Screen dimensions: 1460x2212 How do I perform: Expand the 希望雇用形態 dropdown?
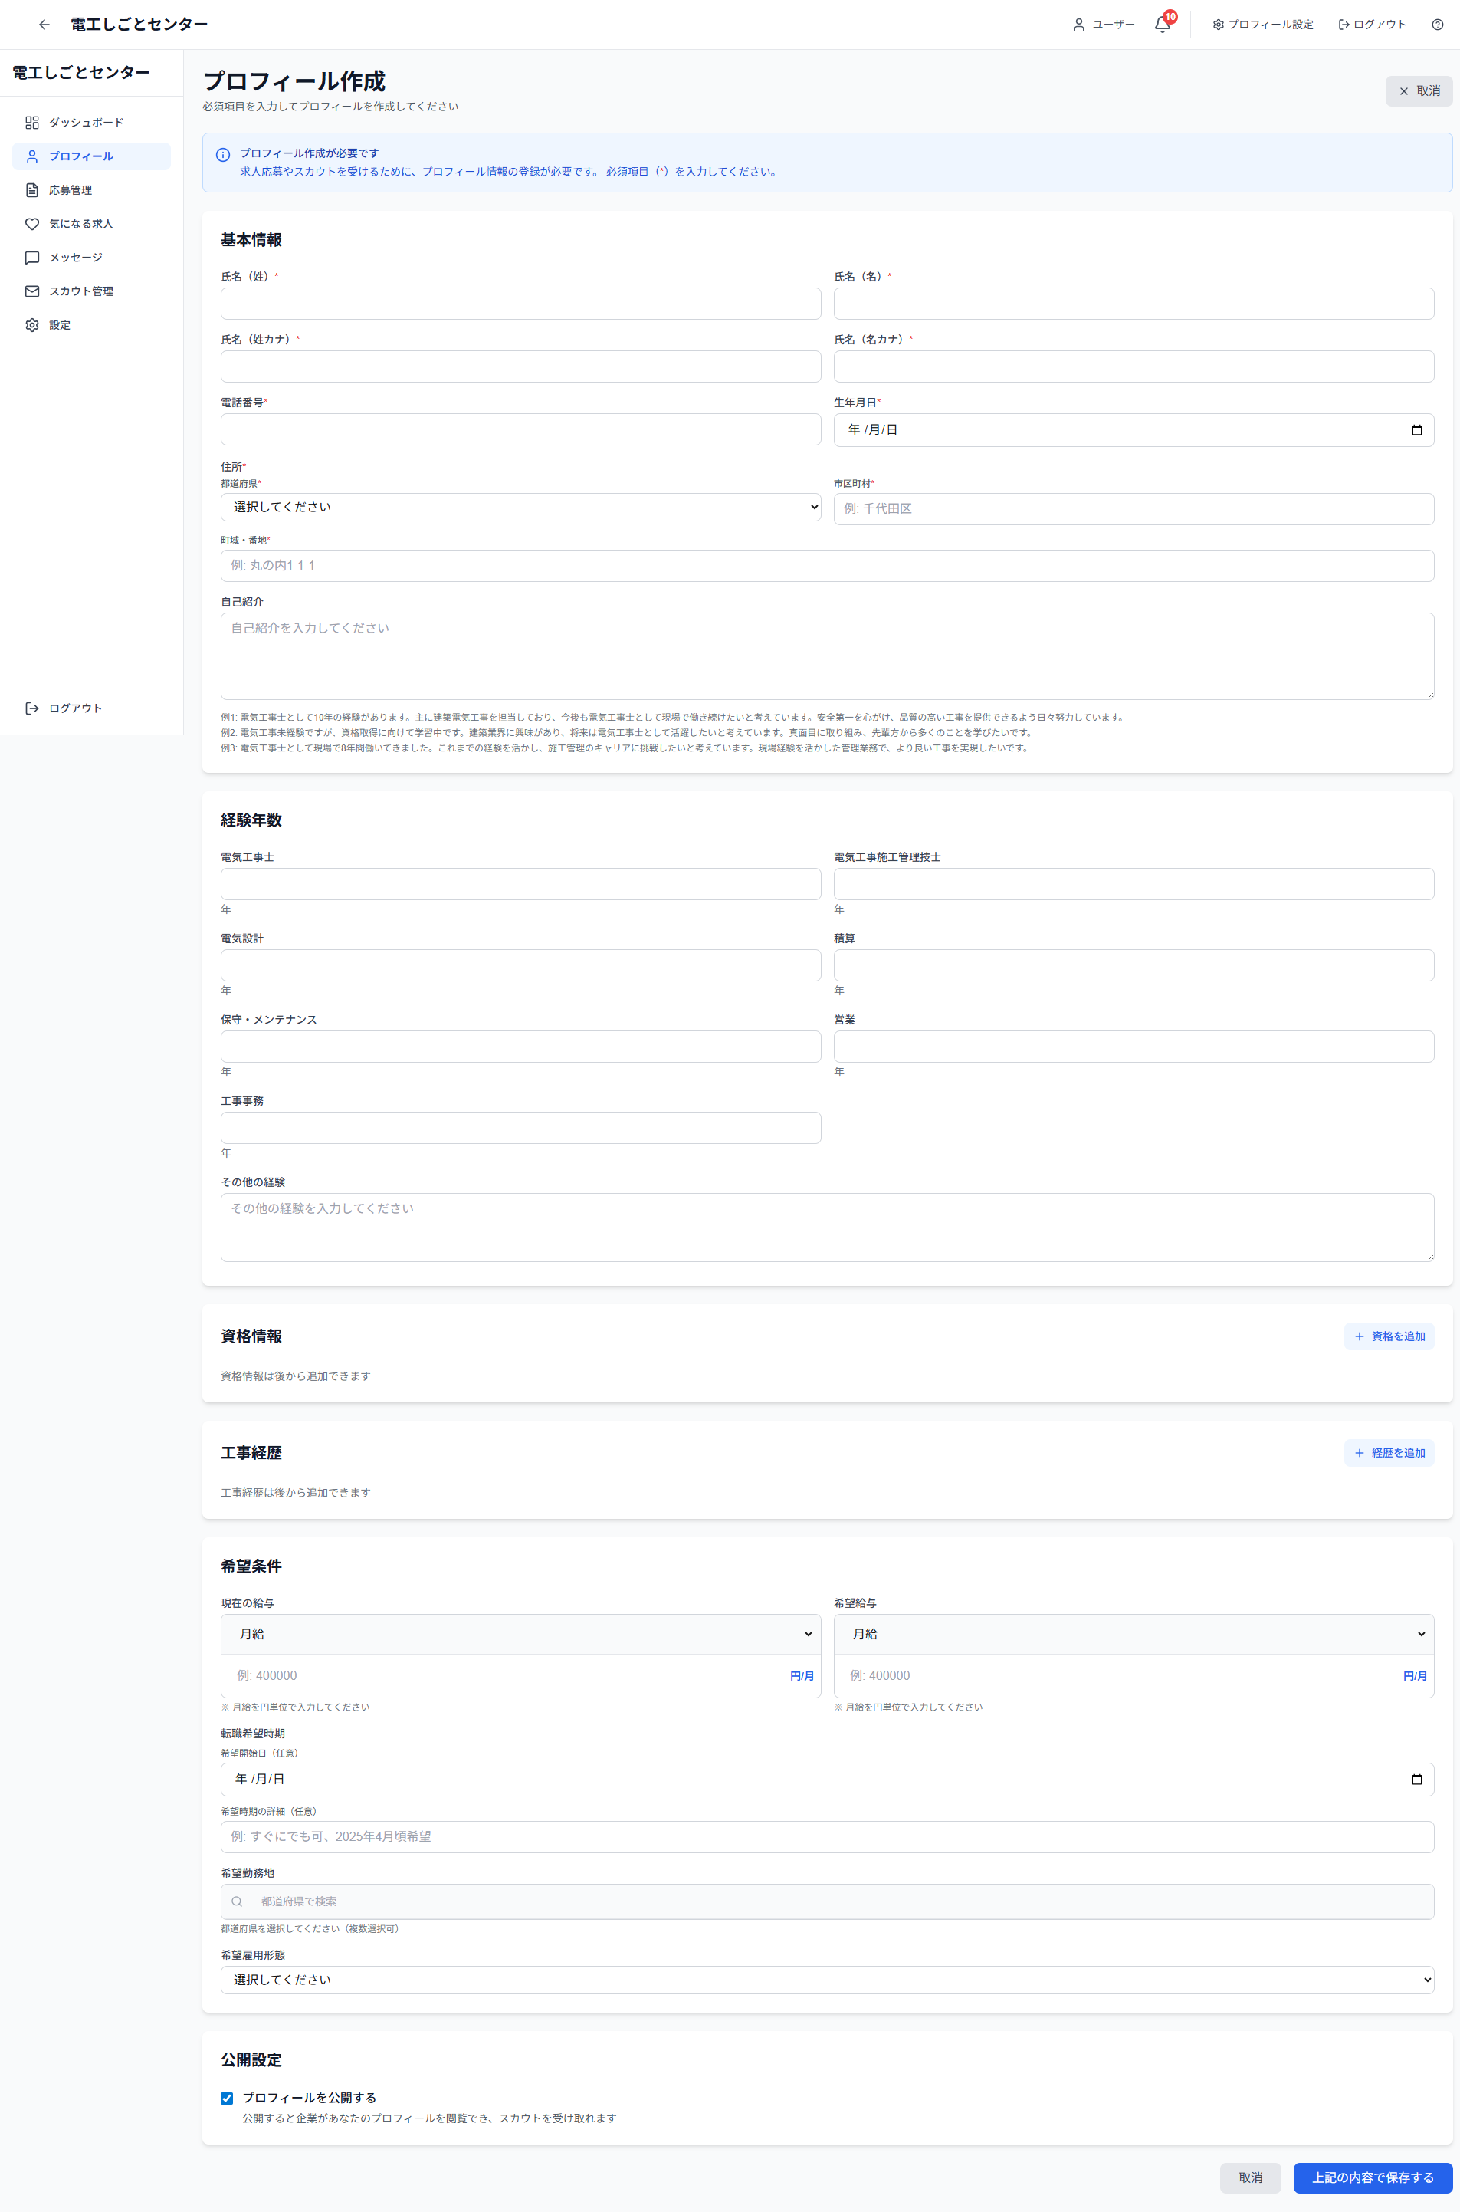click(827, 1979)
